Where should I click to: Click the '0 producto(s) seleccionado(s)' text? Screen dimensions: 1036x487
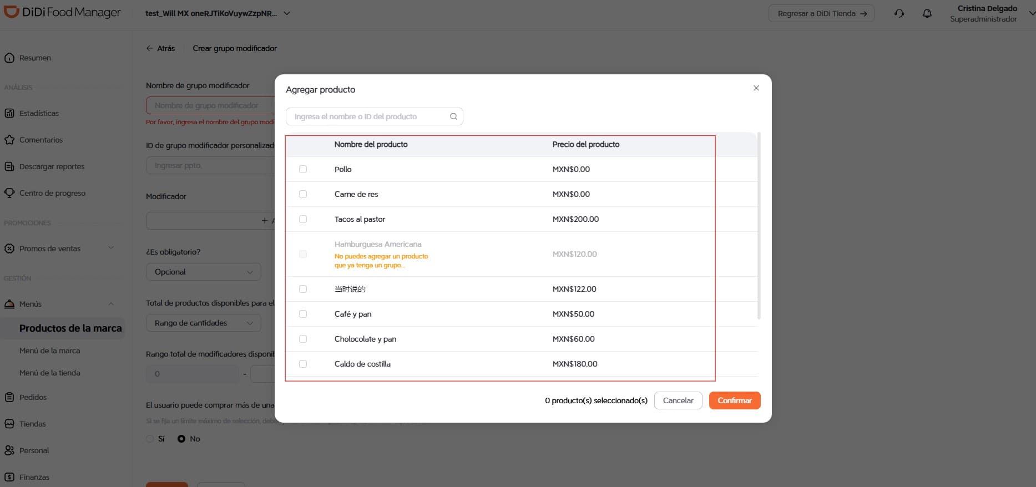[596, 400]
